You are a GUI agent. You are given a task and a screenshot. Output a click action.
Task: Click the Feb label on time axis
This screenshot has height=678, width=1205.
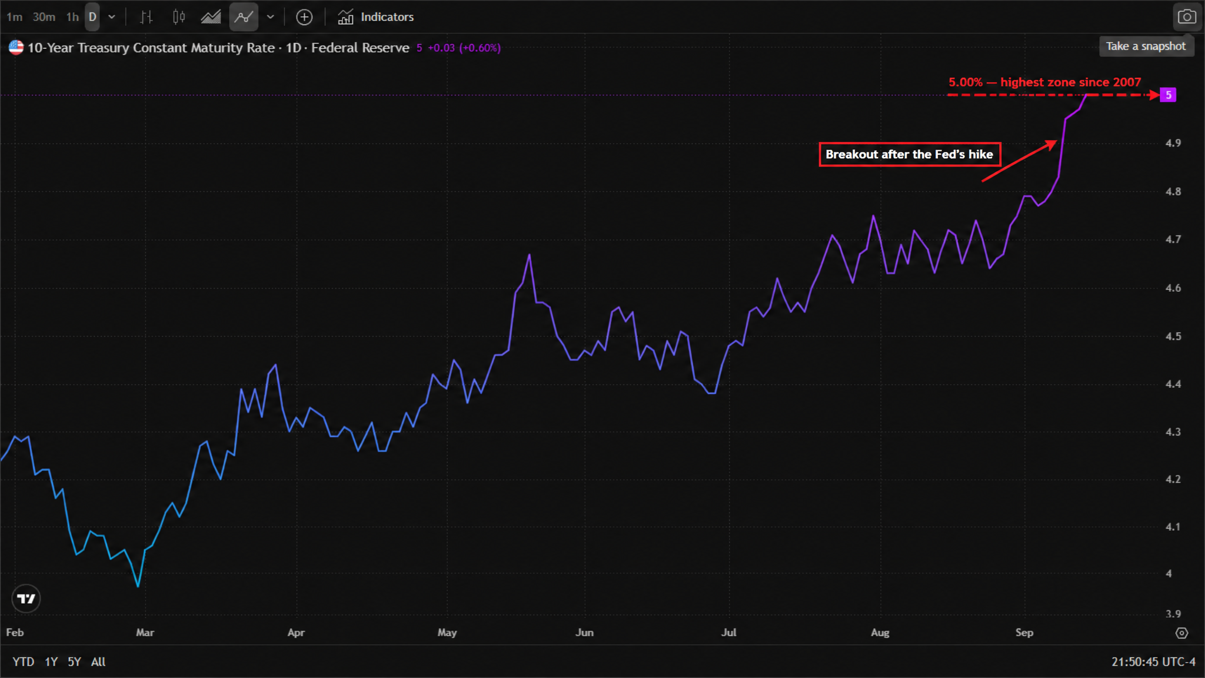click(15, 633)
